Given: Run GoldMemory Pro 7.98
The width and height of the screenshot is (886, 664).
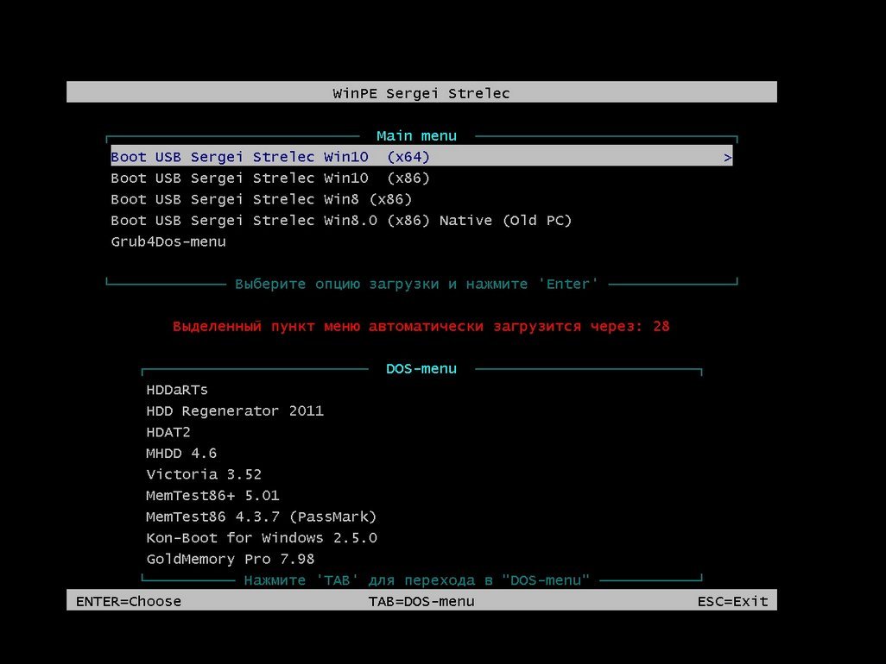Looking at the screenshot, I should [230, 560].
